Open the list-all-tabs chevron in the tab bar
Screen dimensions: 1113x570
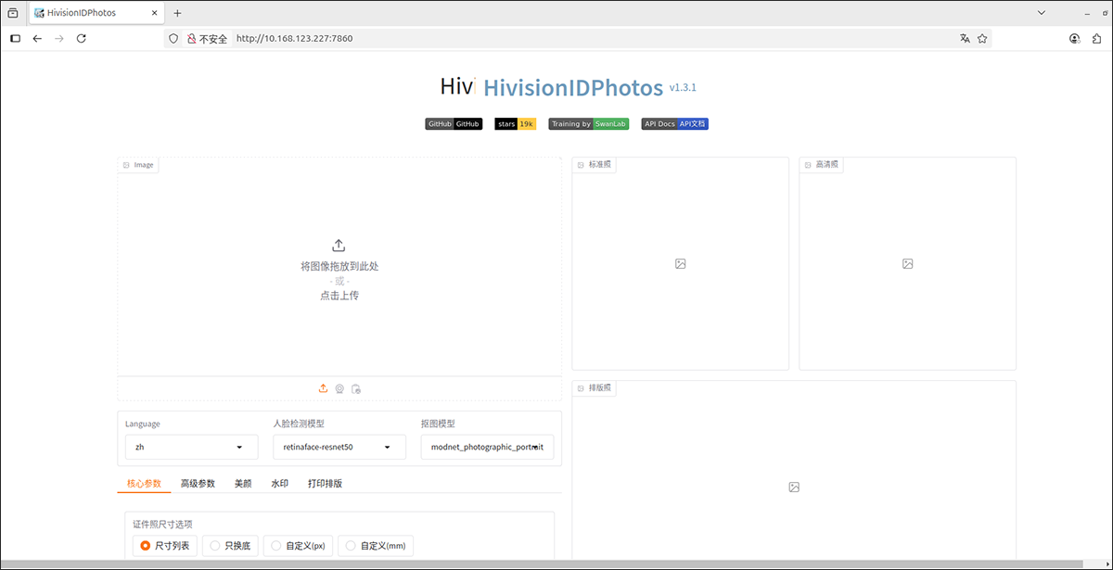1042,13
